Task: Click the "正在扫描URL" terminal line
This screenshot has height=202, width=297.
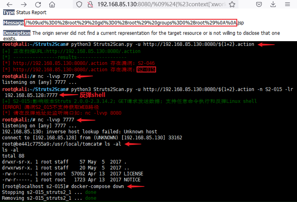Action: 72,51
